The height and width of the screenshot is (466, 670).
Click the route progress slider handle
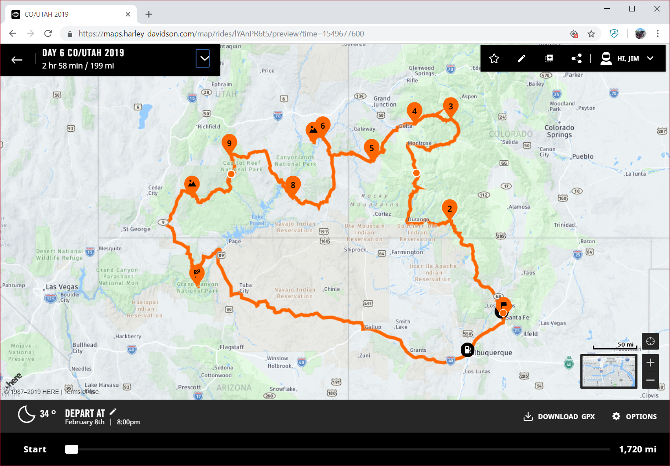pyautogui.click(x=72, y=449)
